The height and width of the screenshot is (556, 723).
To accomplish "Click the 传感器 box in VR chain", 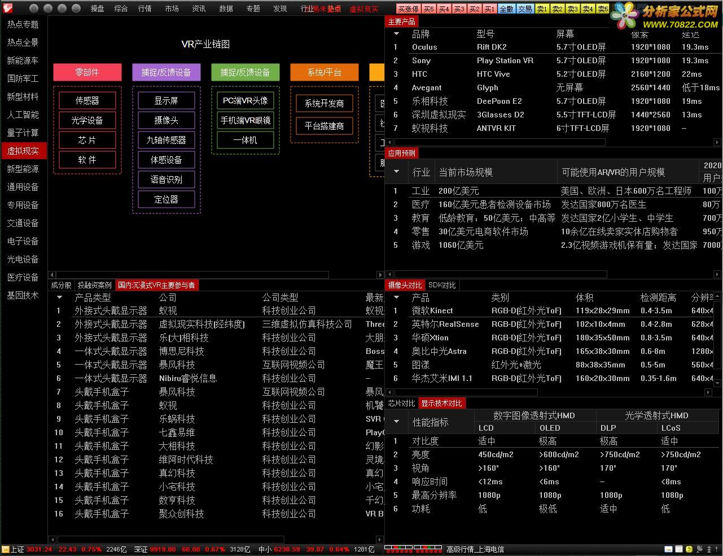I will pos(87,100).
